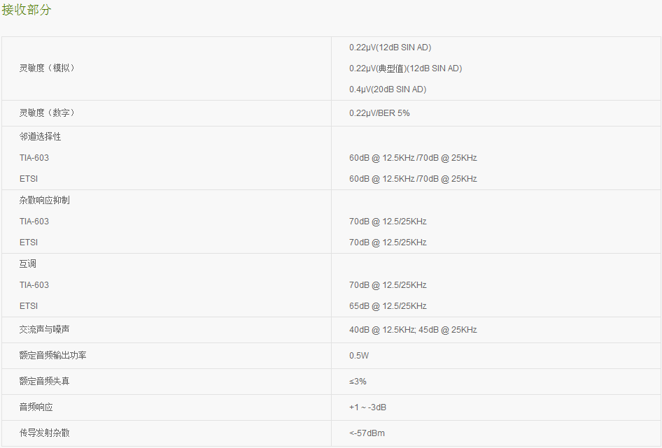Image resolution: width=662 pixels, height=448 pixels.
Task: Select 40dB @ 12.5KHz; 45dB @ 25KHz text
Action: [x=413, y=330]
